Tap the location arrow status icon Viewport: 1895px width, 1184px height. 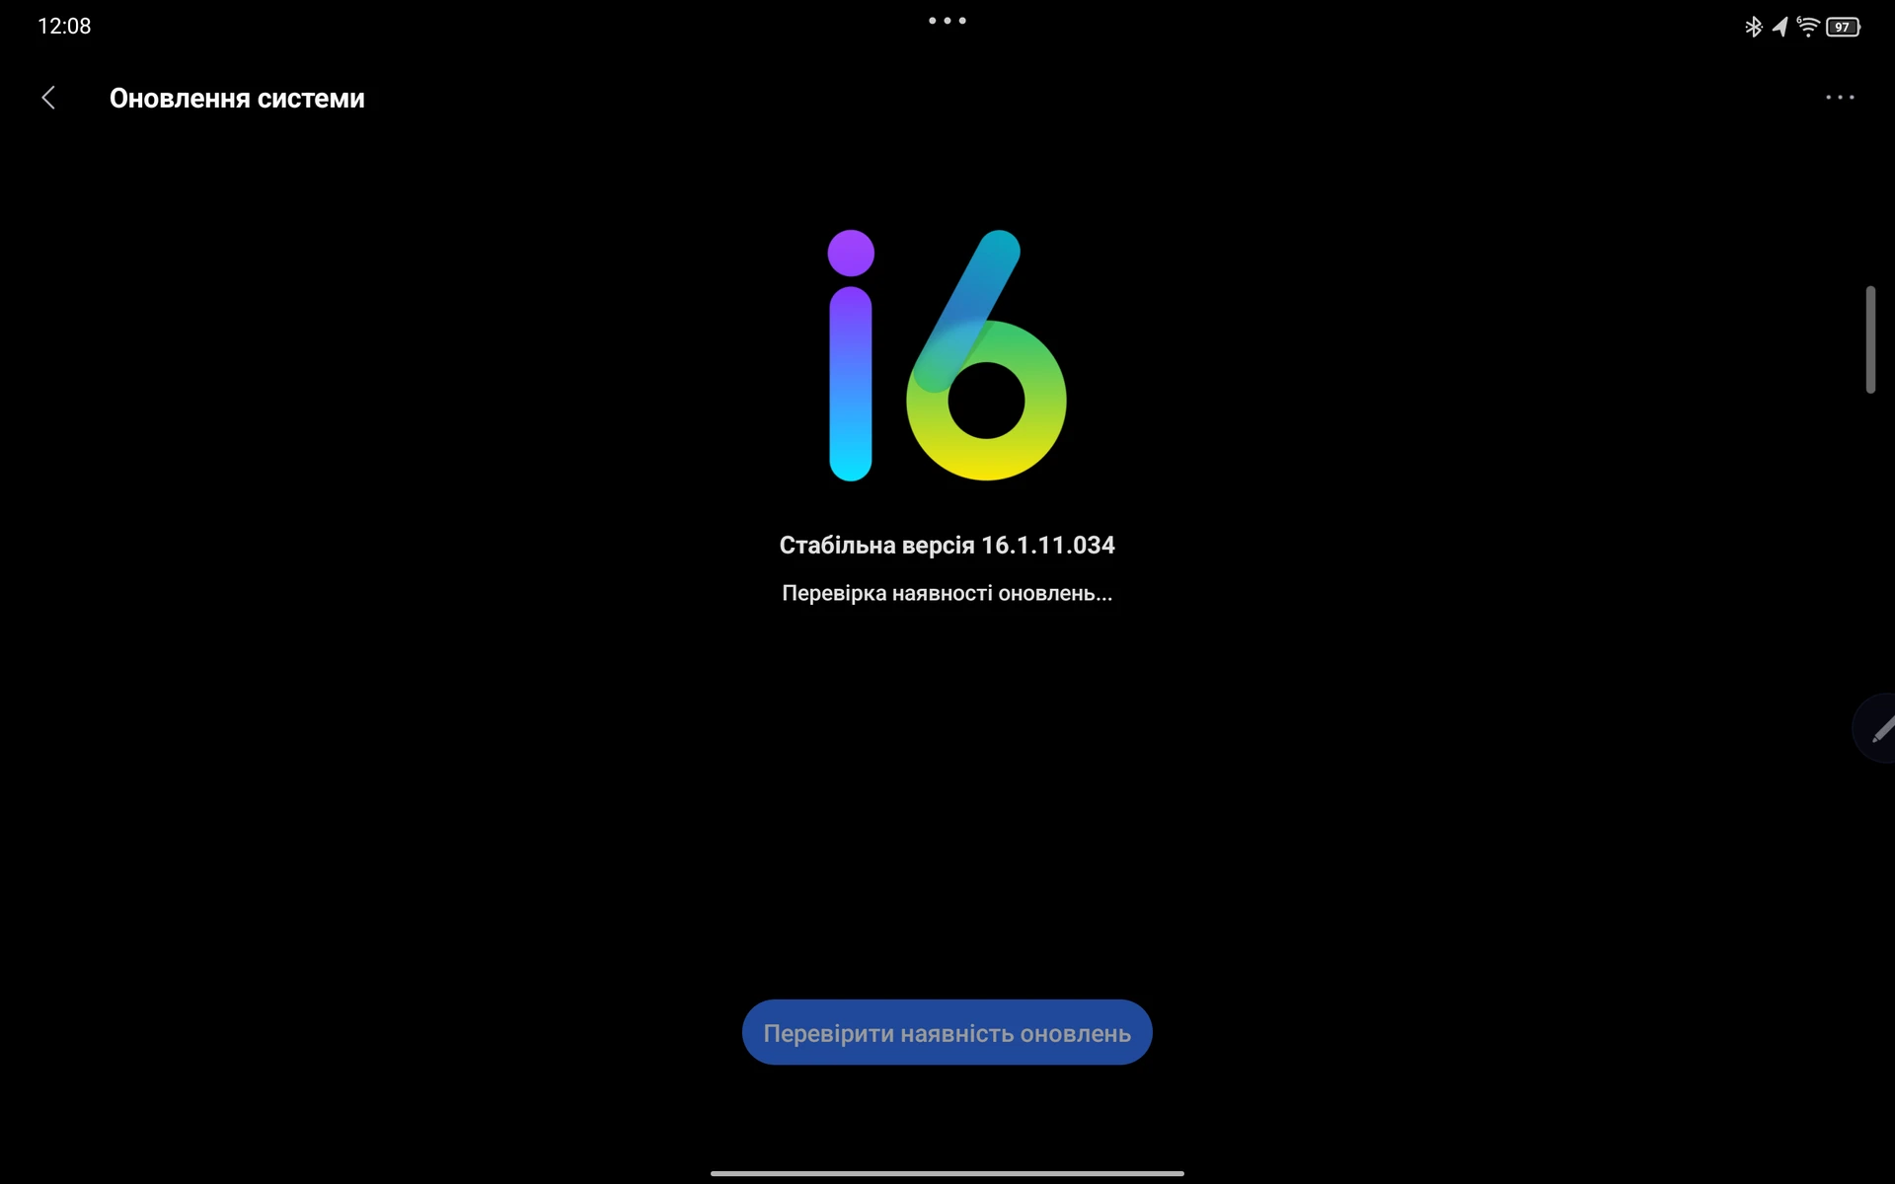pos(1780,27)
